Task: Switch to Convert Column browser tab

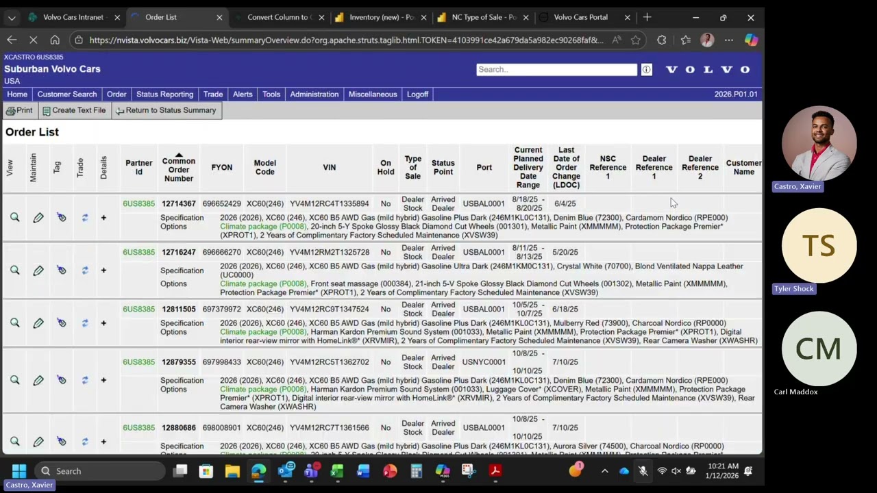Action: (x=280, y=17)
